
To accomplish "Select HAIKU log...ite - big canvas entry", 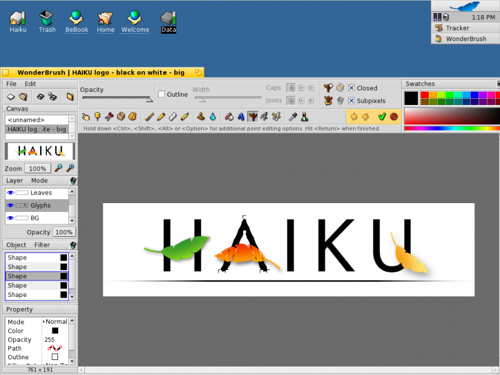I will pyautogui.click(x=37, y=129).
